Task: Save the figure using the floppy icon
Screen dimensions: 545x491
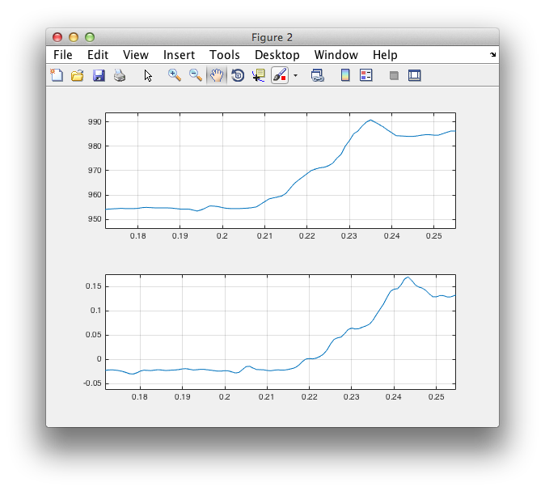Action: 99,75
